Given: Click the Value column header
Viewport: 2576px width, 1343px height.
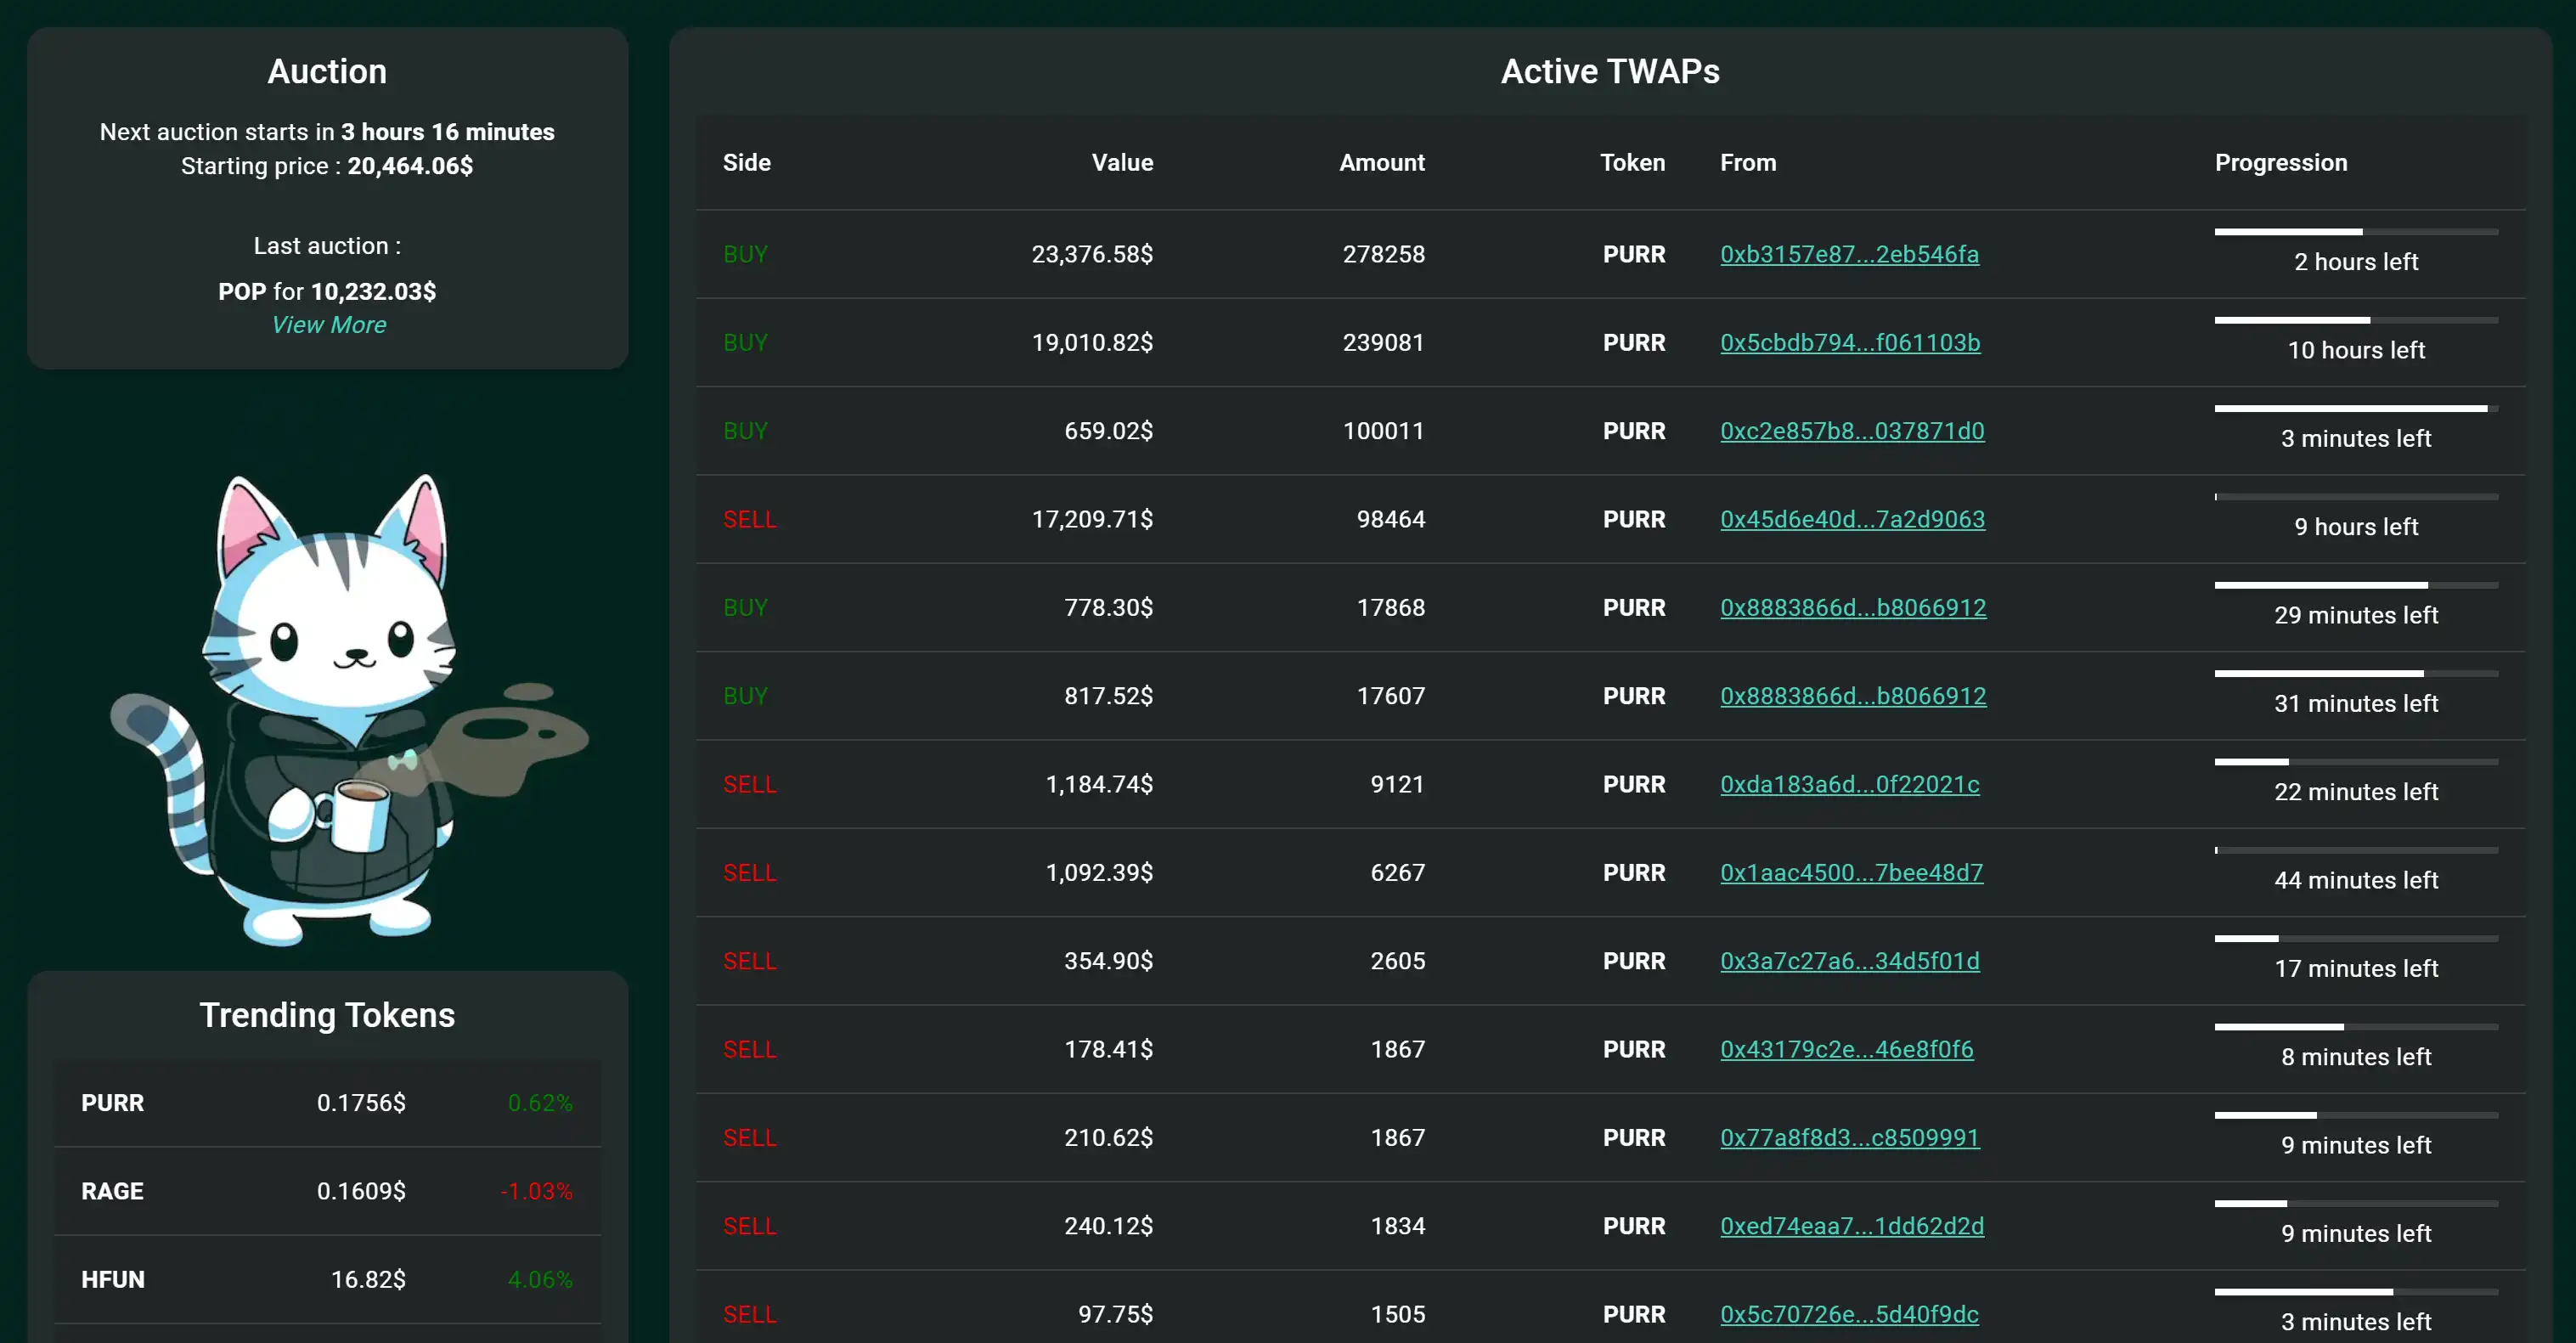Looking at the screenshot, I should pyautogui.click(x=1121, y=163).
